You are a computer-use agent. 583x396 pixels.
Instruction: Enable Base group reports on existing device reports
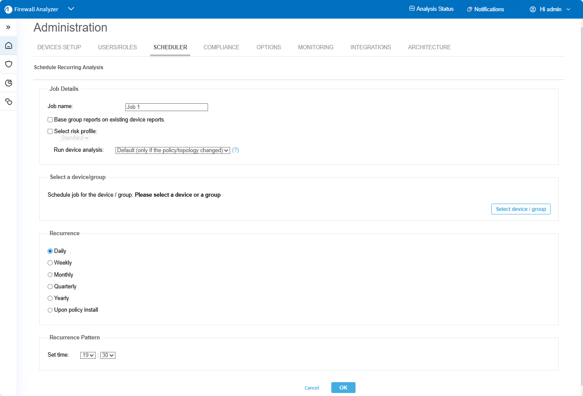tap(50, 120)
